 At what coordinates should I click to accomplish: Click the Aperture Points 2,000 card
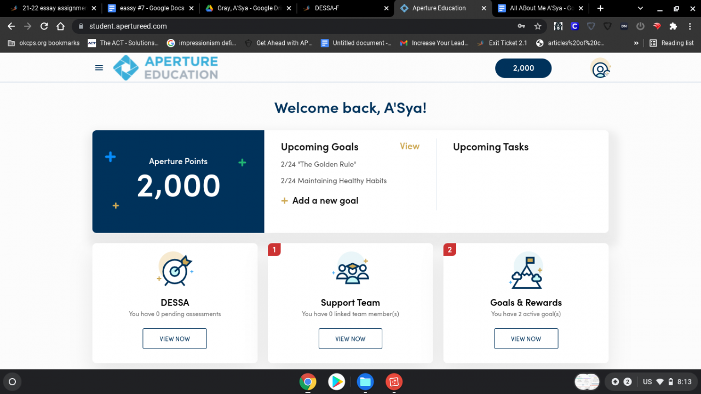[178, 181]
